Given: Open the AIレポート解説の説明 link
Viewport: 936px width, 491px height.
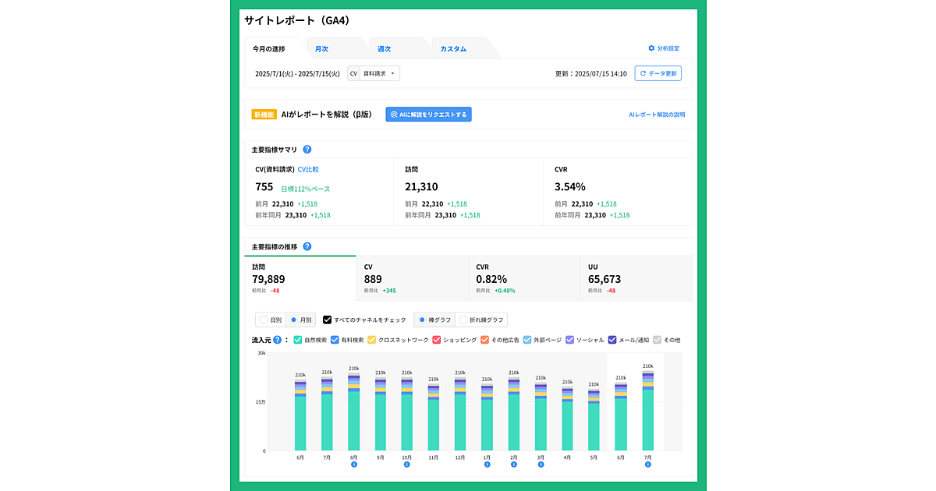Looking at the screenshot, I should coord(657,115).
